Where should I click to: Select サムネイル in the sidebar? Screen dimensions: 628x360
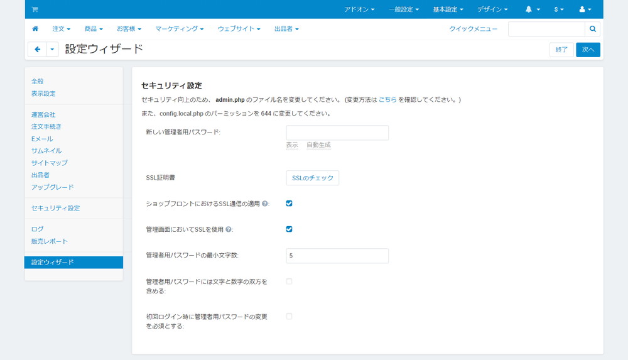pyautogui.click(x=46, y=151)
